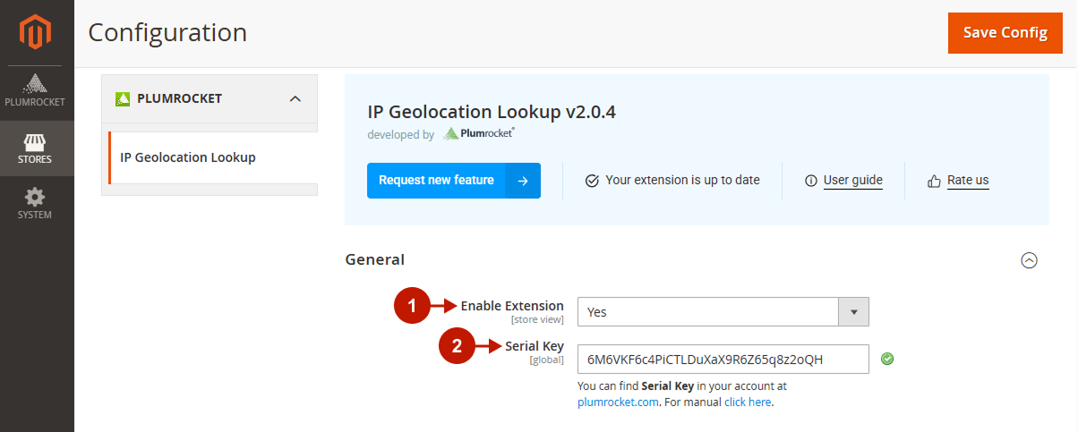Click the up-to-date checkmark icon
Viewport: 1078px width, 432px height.
click(x=592, y=181)
